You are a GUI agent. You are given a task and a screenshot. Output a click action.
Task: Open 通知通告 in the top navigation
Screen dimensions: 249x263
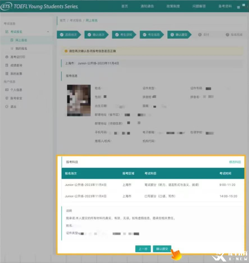coord(147,6)
